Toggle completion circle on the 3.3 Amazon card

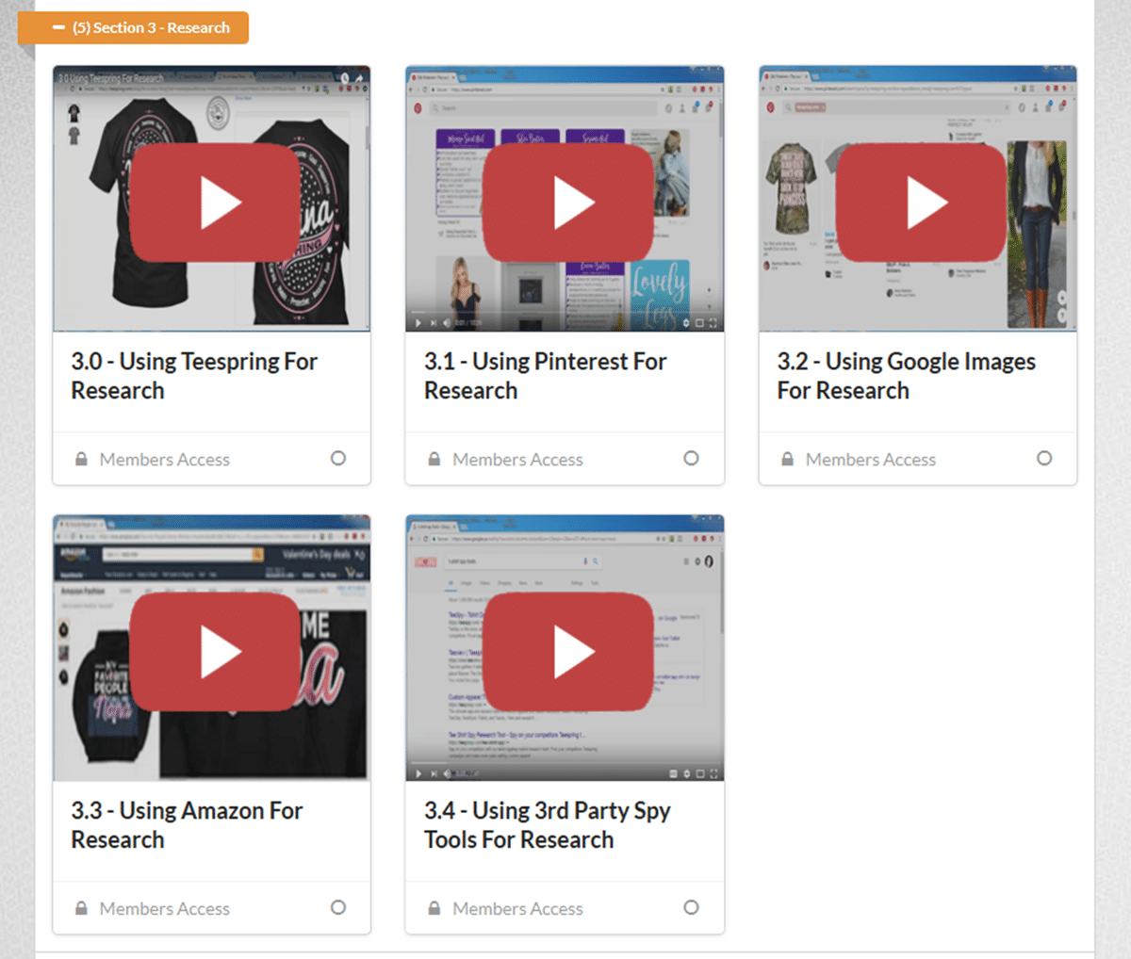tap(338, 908)
